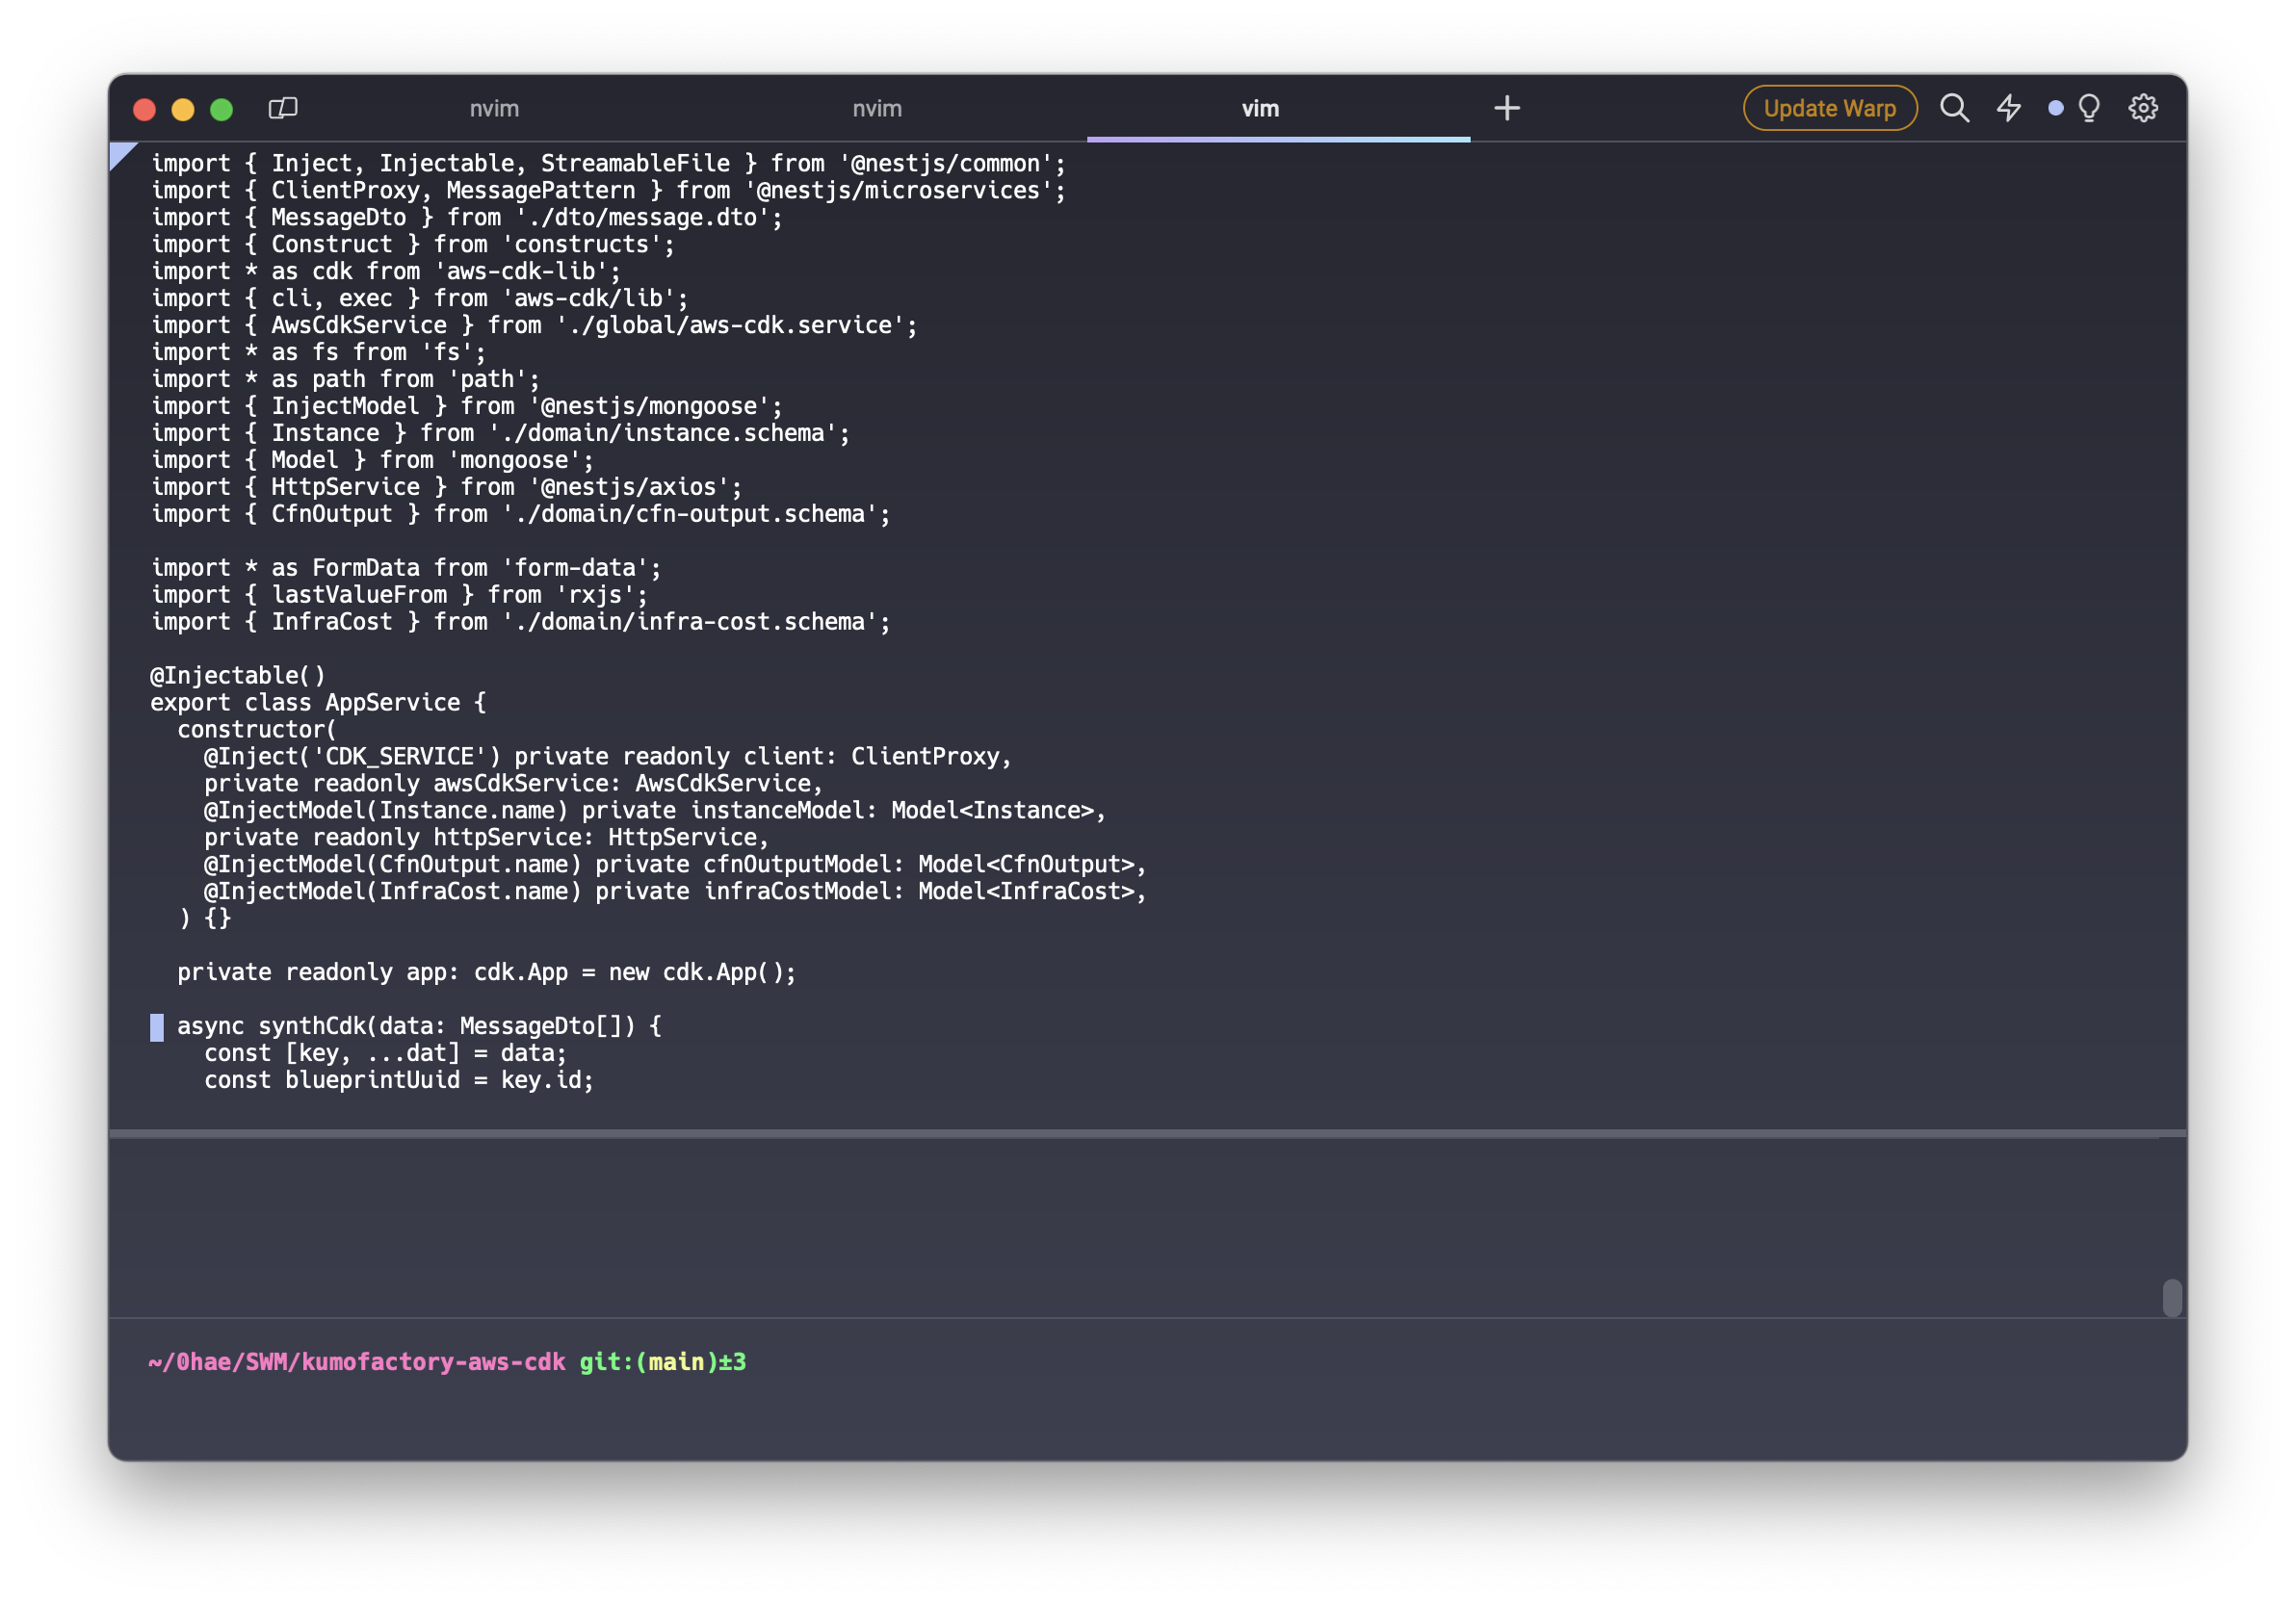Click the '@nestjs/axios' import string
2296x1604 pixels.
point(629,487)
